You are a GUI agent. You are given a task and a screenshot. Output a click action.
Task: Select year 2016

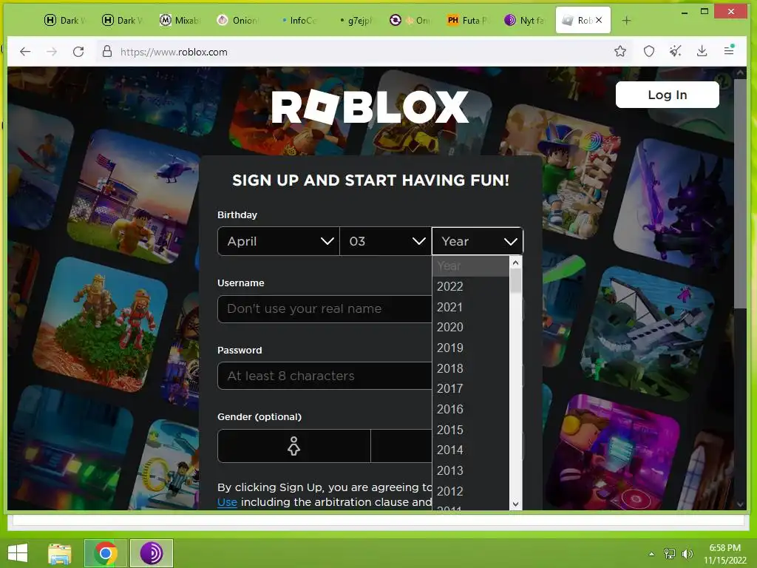pos(471,409)
